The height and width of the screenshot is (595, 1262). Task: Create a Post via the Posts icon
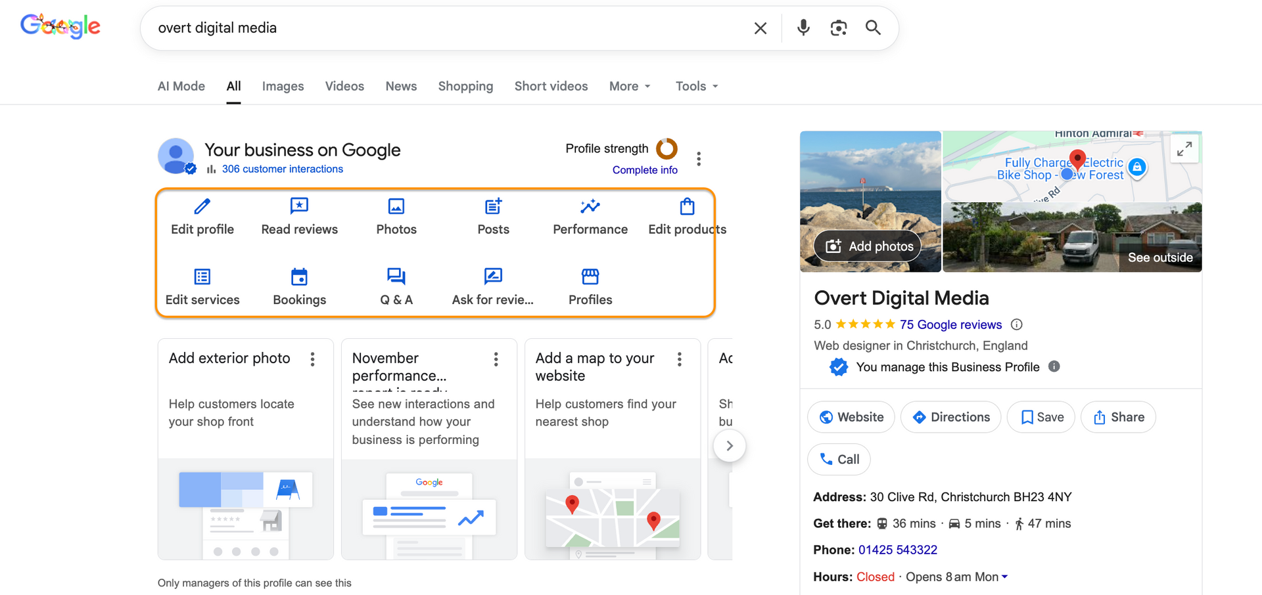click(x=493, y=206)
